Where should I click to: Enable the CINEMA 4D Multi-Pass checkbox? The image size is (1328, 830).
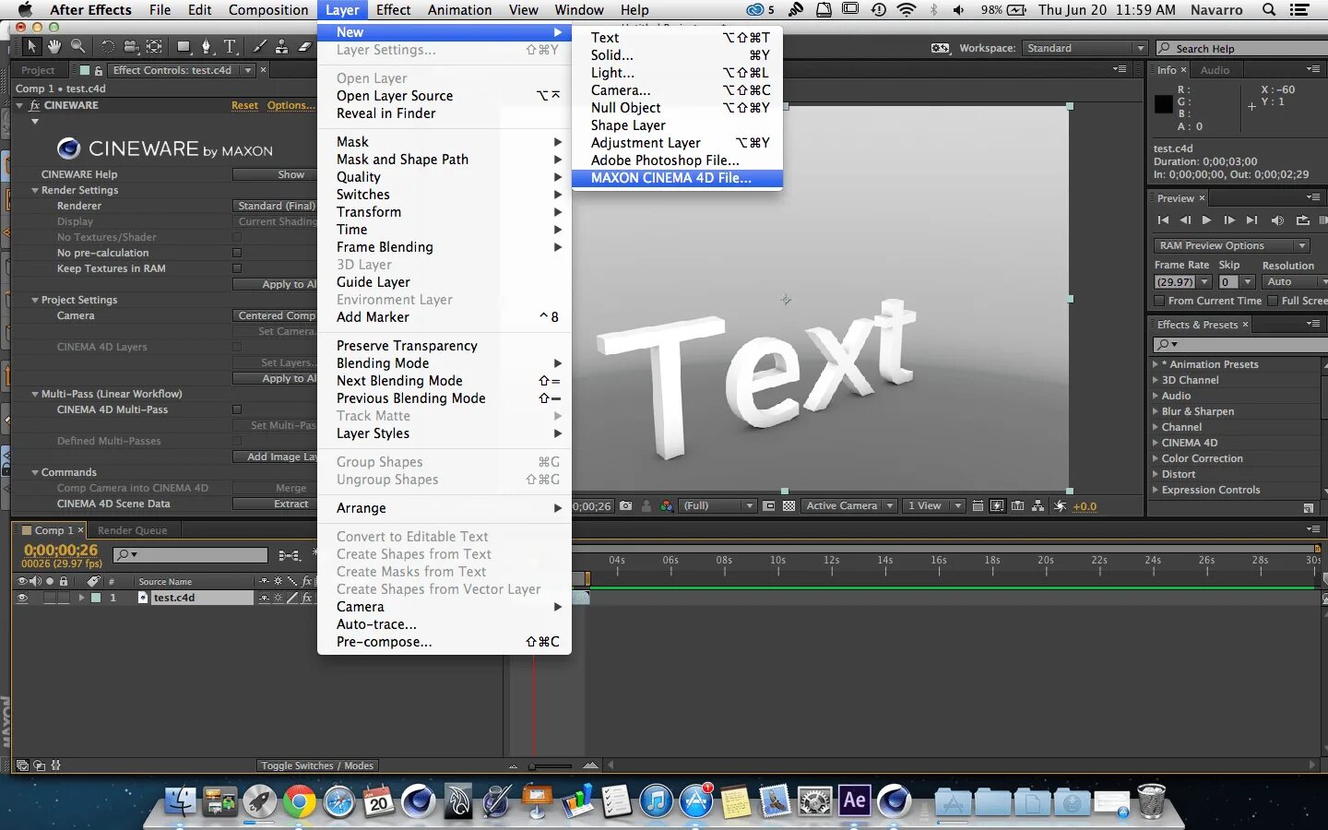click(x=237, y=409)
